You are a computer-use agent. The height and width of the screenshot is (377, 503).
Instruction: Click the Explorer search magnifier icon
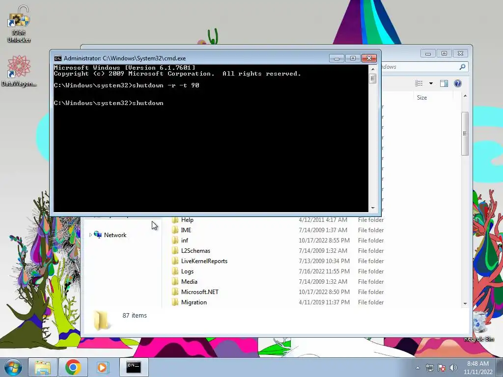[x=462, y=67]
